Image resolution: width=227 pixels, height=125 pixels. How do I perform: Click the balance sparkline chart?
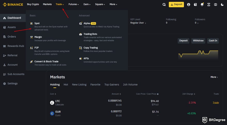(198, 55)
